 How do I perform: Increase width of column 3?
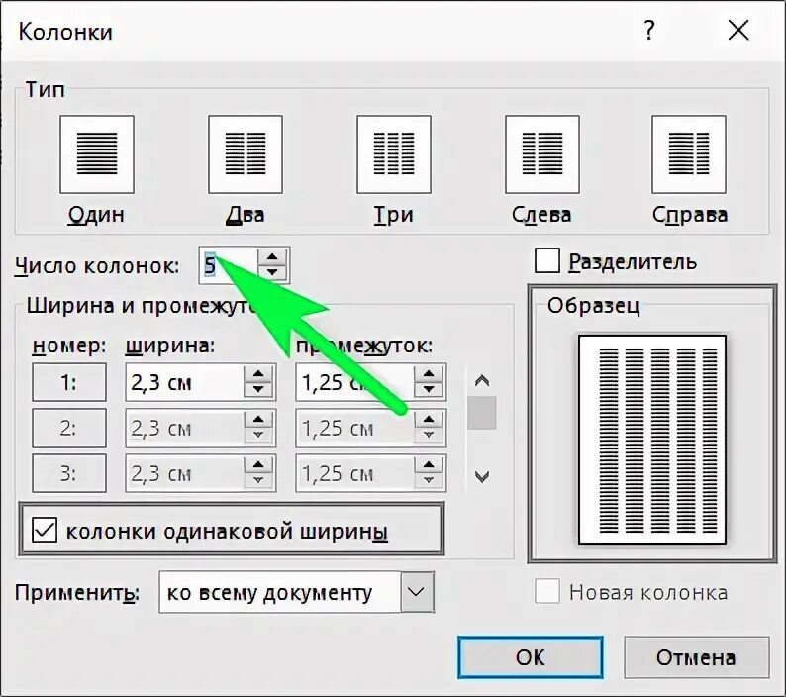click(258, 465)
